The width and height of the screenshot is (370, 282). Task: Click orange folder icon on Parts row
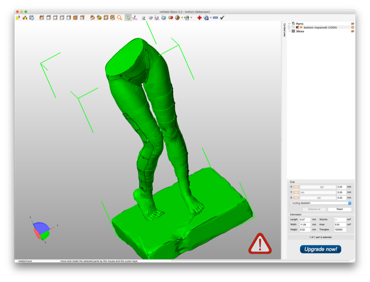click(353, 24)
